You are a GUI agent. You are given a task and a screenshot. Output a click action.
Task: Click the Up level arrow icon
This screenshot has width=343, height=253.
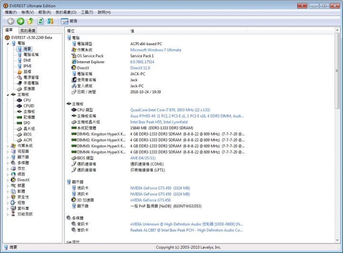coord(30,21)
